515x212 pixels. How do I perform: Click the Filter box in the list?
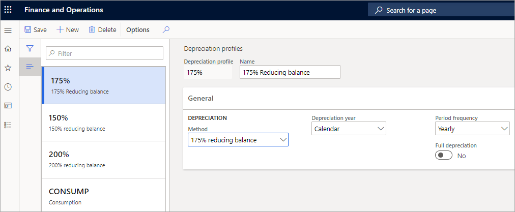click(x=104, y=53)
